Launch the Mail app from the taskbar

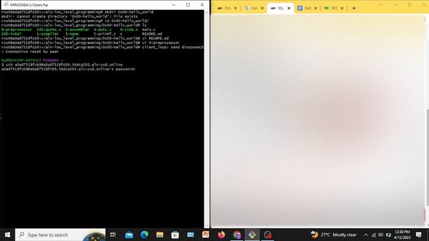129,235
